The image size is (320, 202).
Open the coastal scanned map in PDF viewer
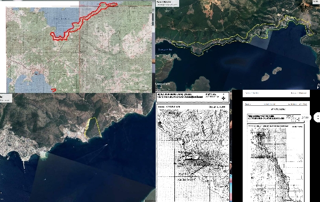(x=276, y=162)
